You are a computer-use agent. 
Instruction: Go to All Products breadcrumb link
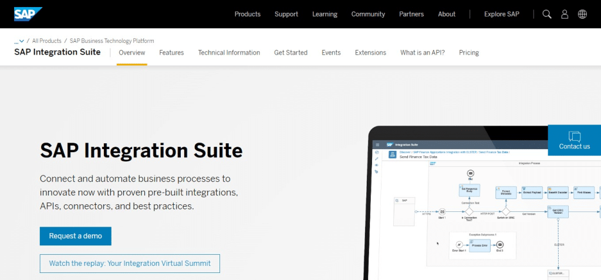pyautogui.click(x=47, y=41)
